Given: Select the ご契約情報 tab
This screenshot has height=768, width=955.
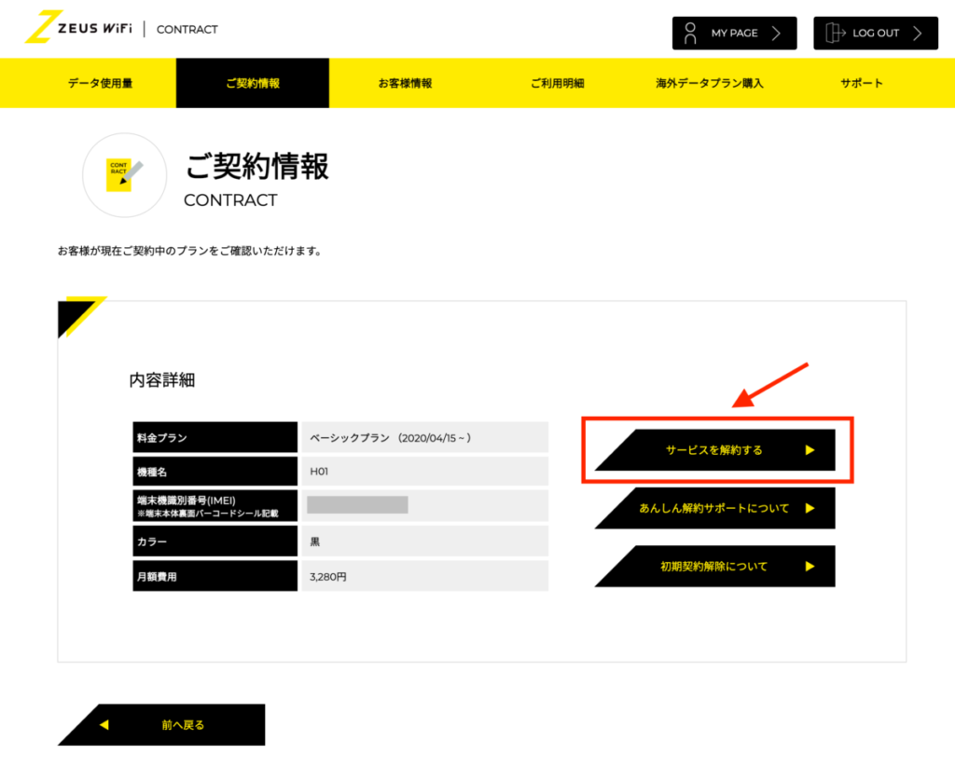Looking at the screenshot, I should [x=253, y=83].
